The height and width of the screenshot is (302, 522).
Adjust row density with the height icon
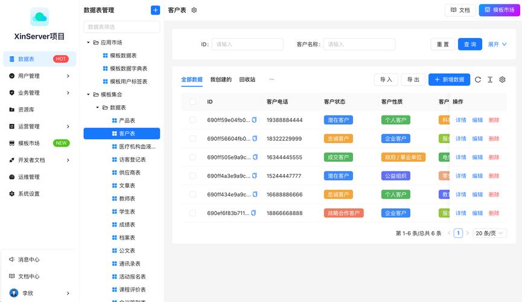click(490, 80)
